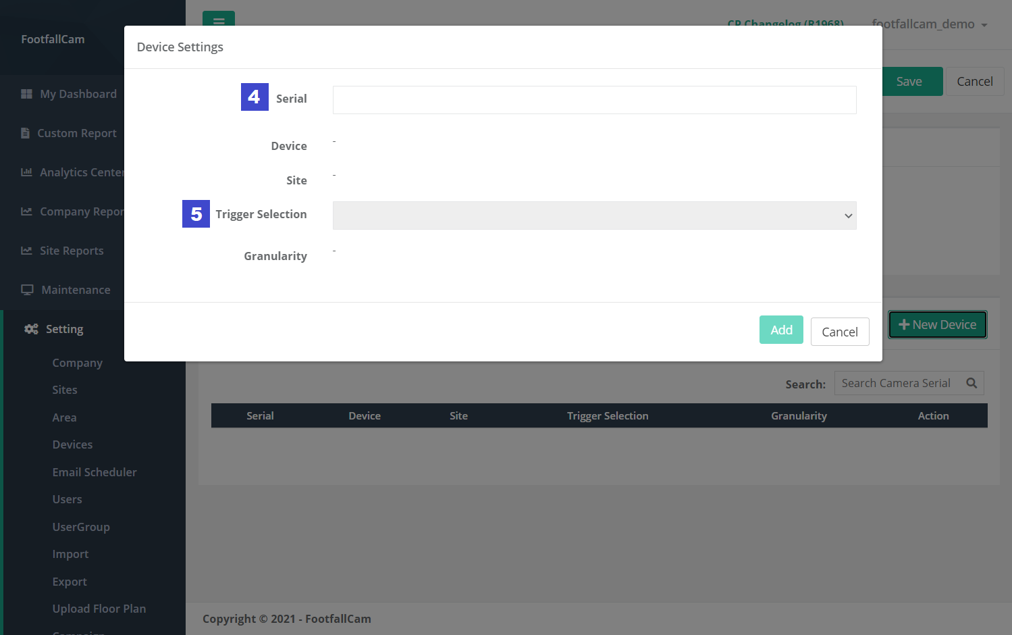Click the Site Reports chart icon
1012x635 pixels.
(26, 251)
